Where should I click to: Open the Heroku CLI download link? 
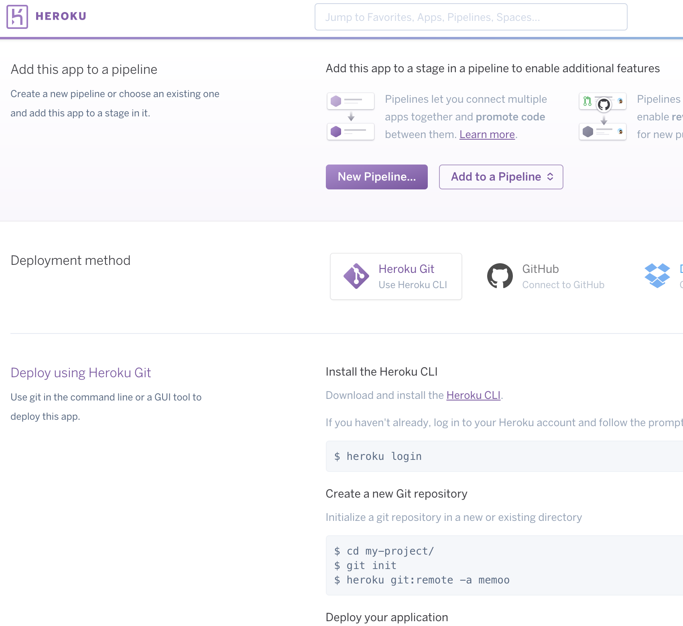473,395
